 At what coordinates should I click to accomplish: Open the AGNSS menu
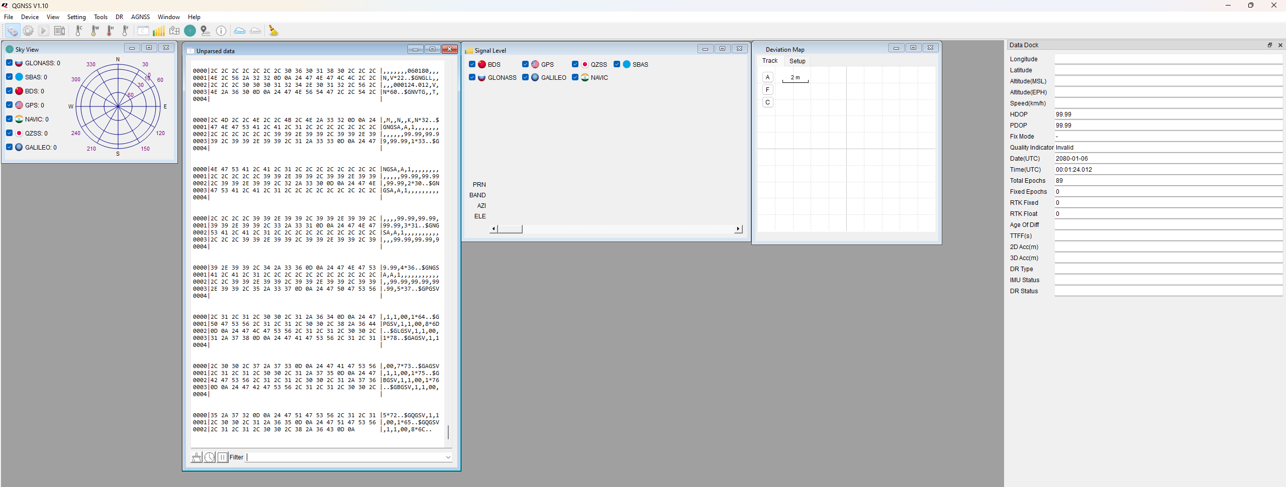[140, 17]
